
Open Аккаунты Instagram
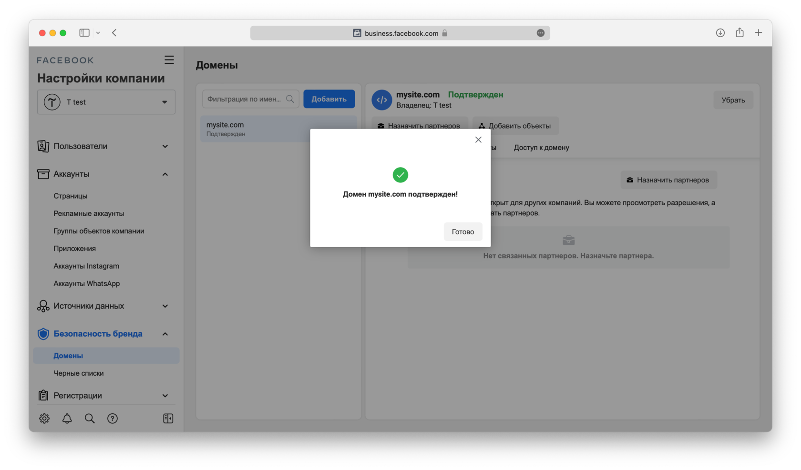(x=86, y=266)
